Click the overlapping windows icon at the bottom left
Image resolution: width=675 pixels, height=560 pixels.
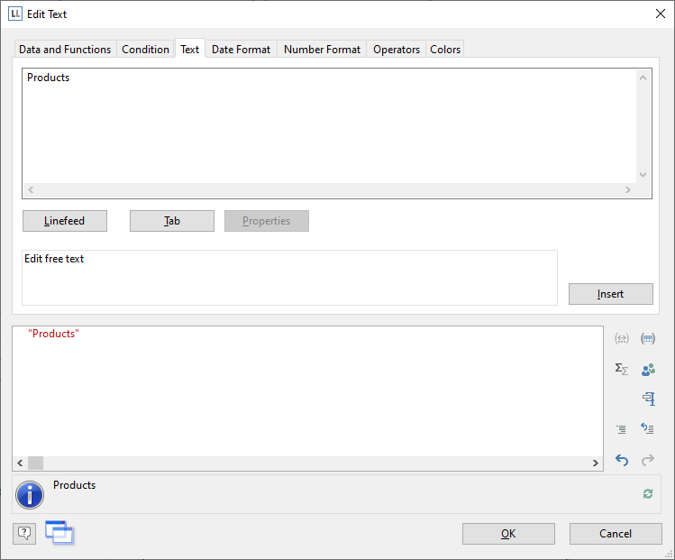point(59,533)
